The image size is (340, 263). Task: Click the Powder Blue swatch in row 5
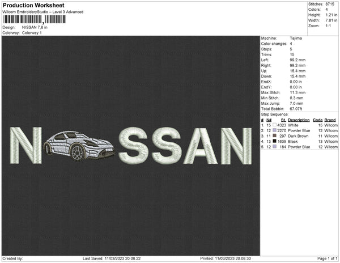pyautogui.click(x=274, y=147)
